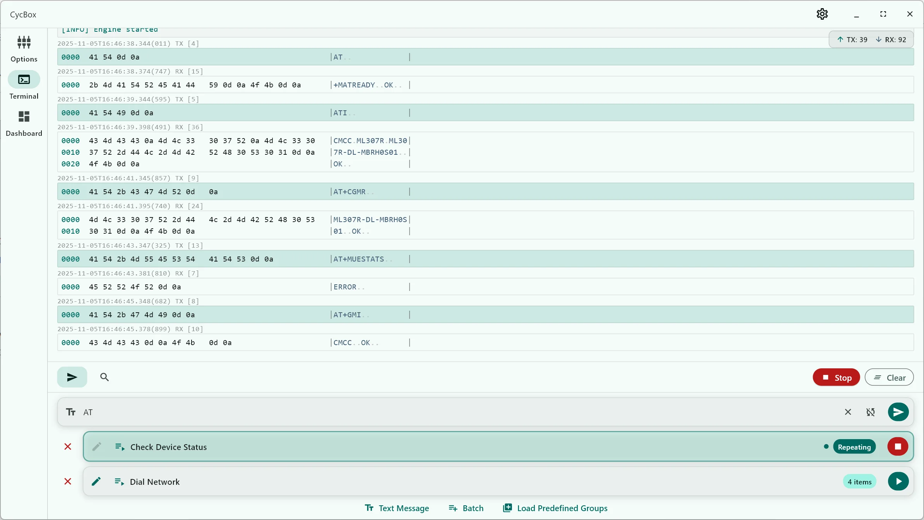Open settings via gear icon

pos(822,14)
